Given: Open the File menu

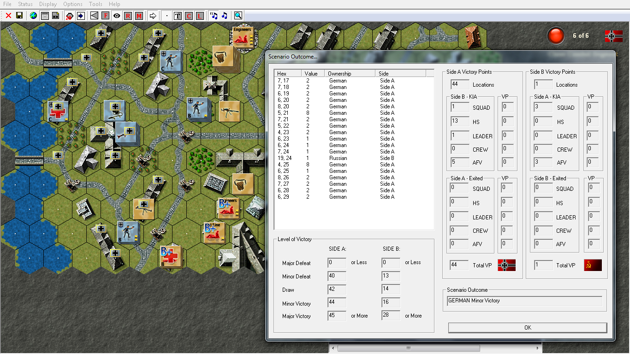Looking at the screenshot, I should [x=7, y=4].
